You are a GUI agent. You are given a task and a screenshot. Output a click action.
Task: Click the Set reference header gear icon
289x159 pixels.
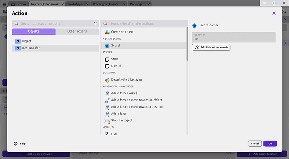[x=194, y=25]
